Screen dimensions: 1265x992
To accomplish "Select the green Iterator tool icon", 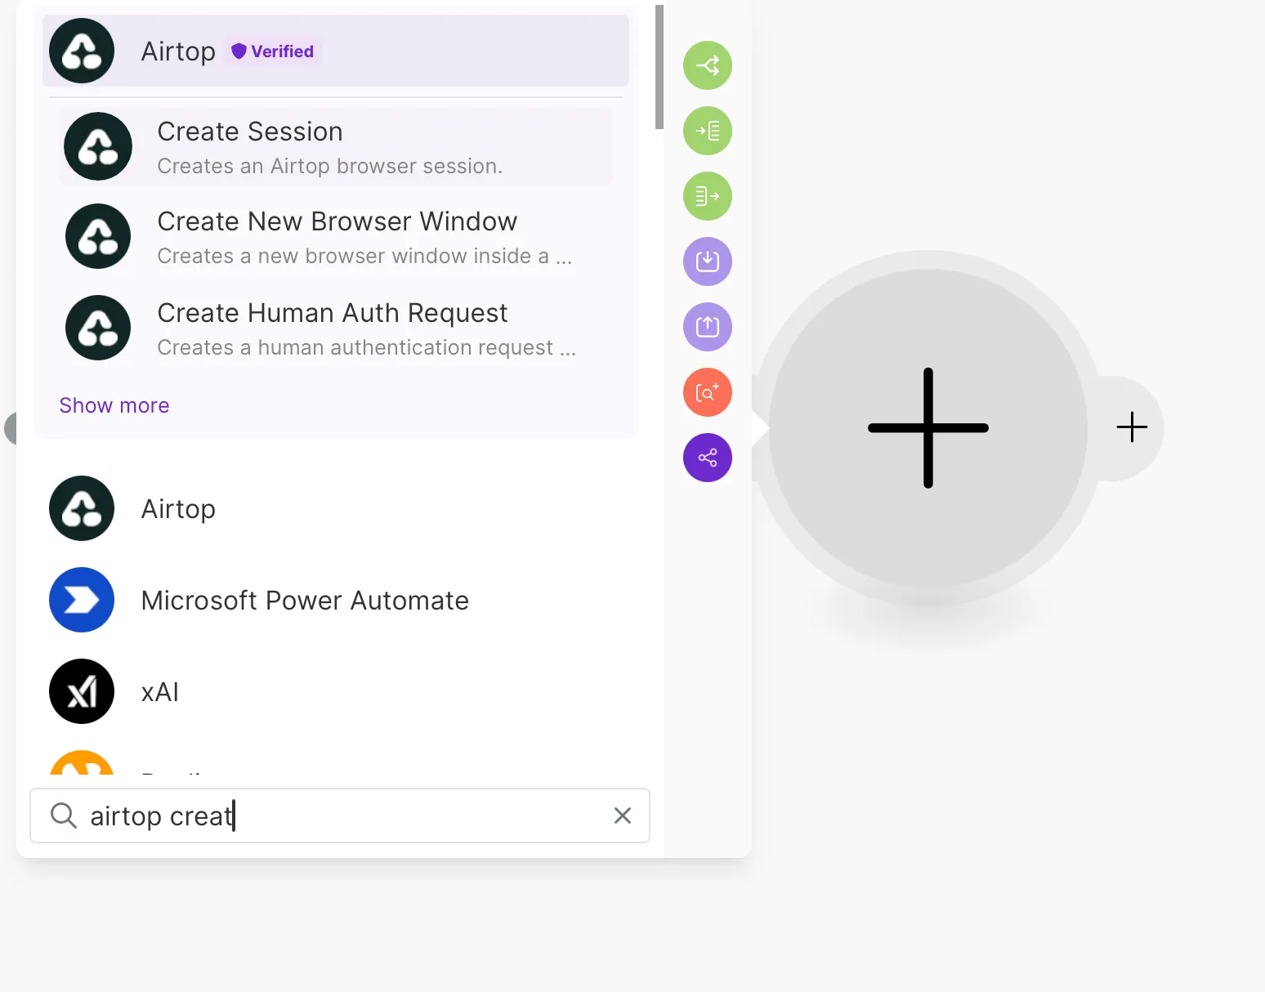I will (708, 131).
